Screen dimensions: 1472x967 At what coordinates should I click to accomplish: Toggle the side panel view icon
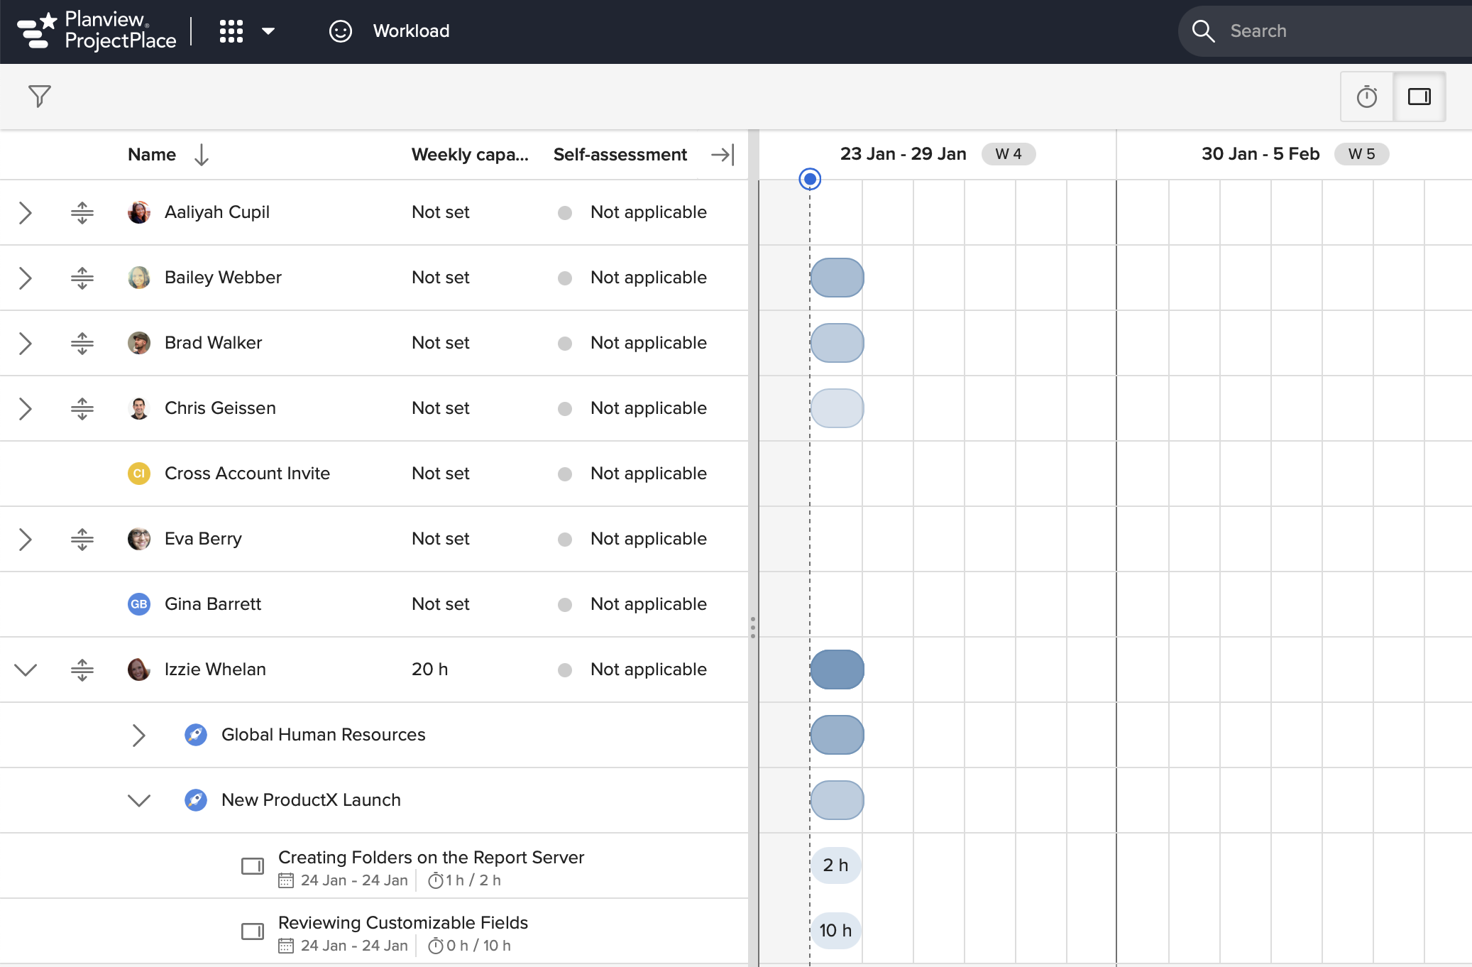(1419, 97)
